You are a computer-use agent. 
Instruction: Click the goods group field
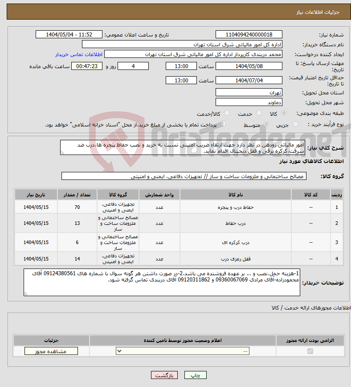click(x=184, y=176)
